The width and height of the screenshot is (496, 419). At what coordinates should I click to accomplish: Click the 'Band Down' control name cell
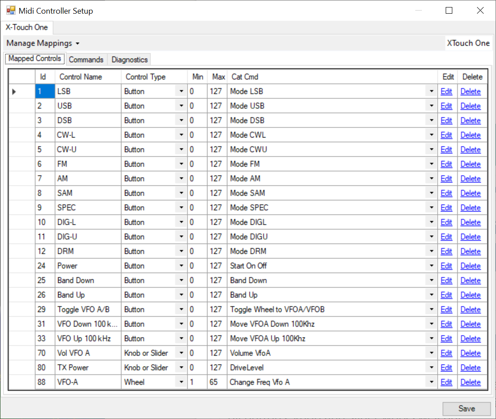[88, 280]
